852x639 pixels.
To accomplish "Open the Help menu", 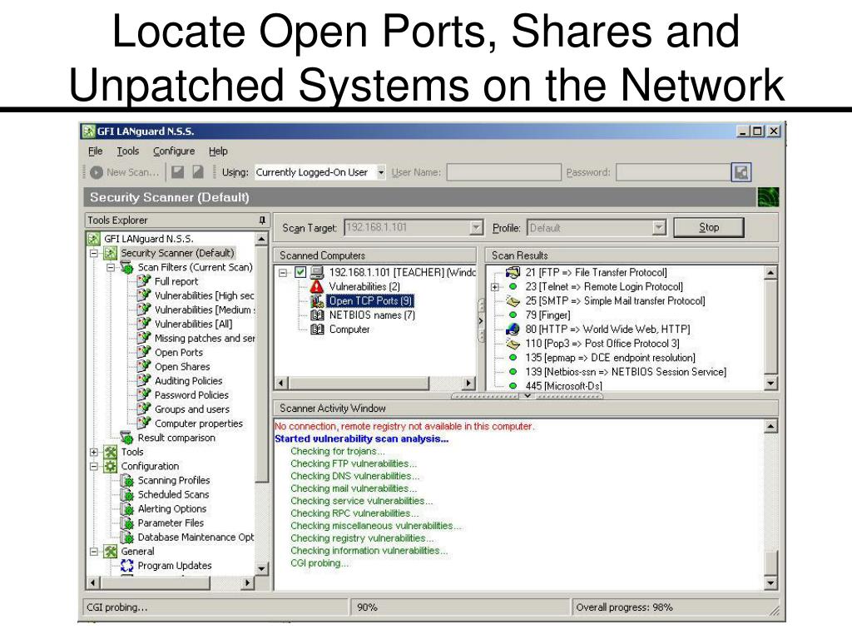I will tap(218, 151).
